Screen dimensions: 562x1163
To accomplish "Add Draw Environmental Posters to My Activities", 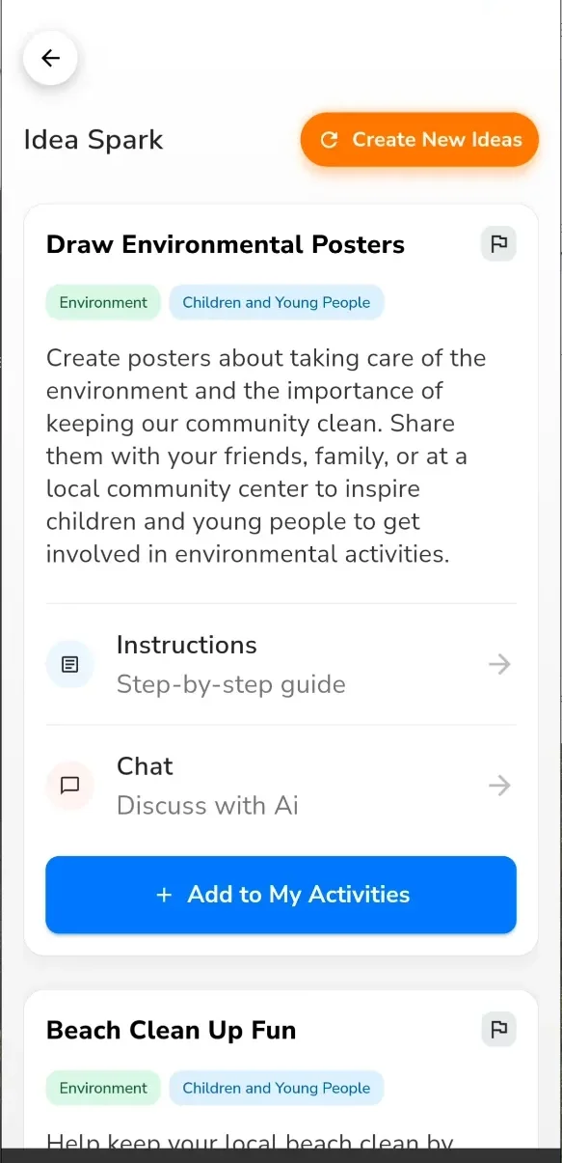I will [x=281, y=895].
